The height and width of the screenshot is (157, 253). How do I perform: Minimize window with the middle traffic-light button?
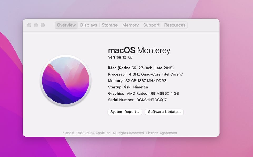(36, 25)
